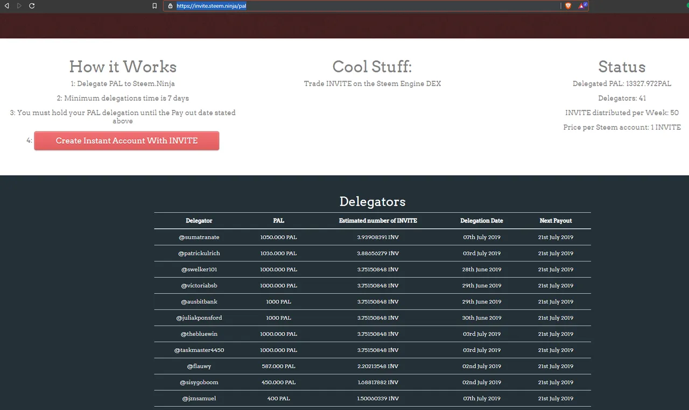Select the 3.88656279 INV estimate
This screenshot has width=689, height=410.
pos(378,253)
